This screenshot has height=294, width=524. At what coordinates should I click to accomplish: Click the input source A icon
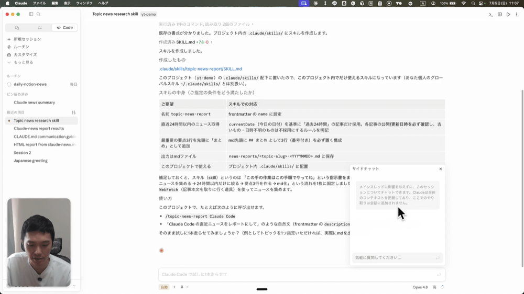pos(423,3)
